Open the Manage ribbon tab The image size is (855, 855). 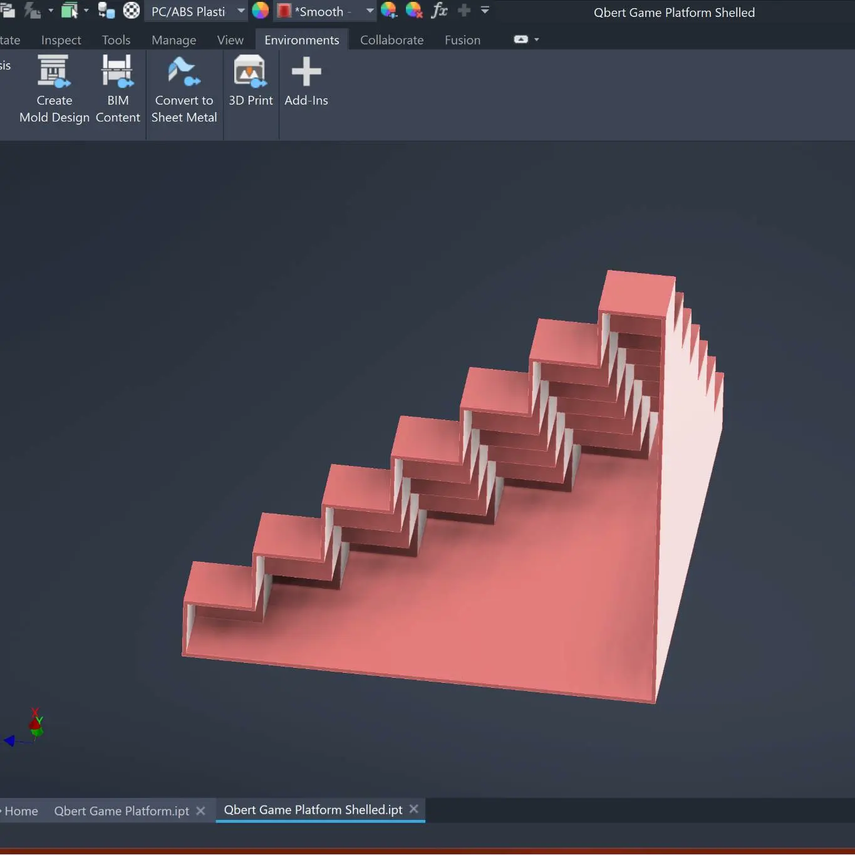tap(174, 40)
